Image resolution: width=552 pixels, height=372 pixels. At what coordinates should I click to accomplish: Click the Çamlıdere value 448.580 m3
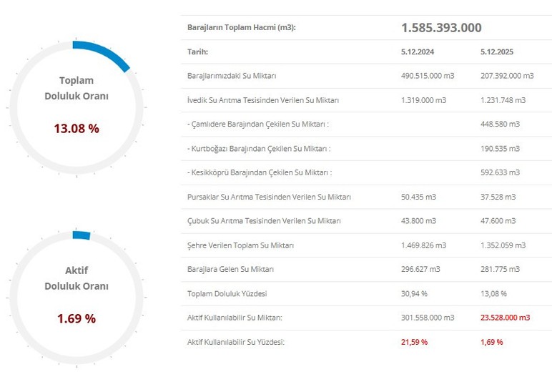click(499, 124)
